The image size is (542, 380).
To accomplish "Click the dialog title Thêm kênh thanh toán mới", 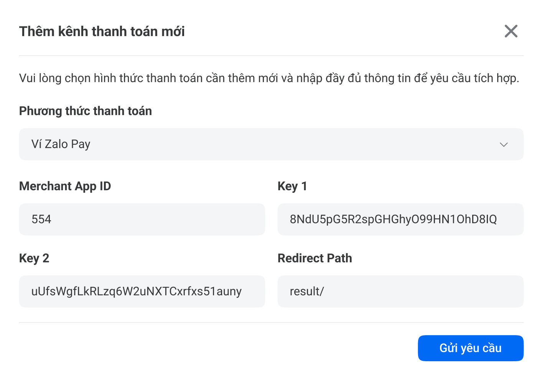I will (x=102, y=31).
